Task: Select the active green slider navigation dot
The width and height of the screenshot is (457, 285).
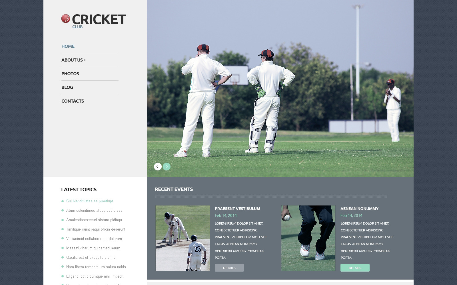Action: (x=167, y=166)
